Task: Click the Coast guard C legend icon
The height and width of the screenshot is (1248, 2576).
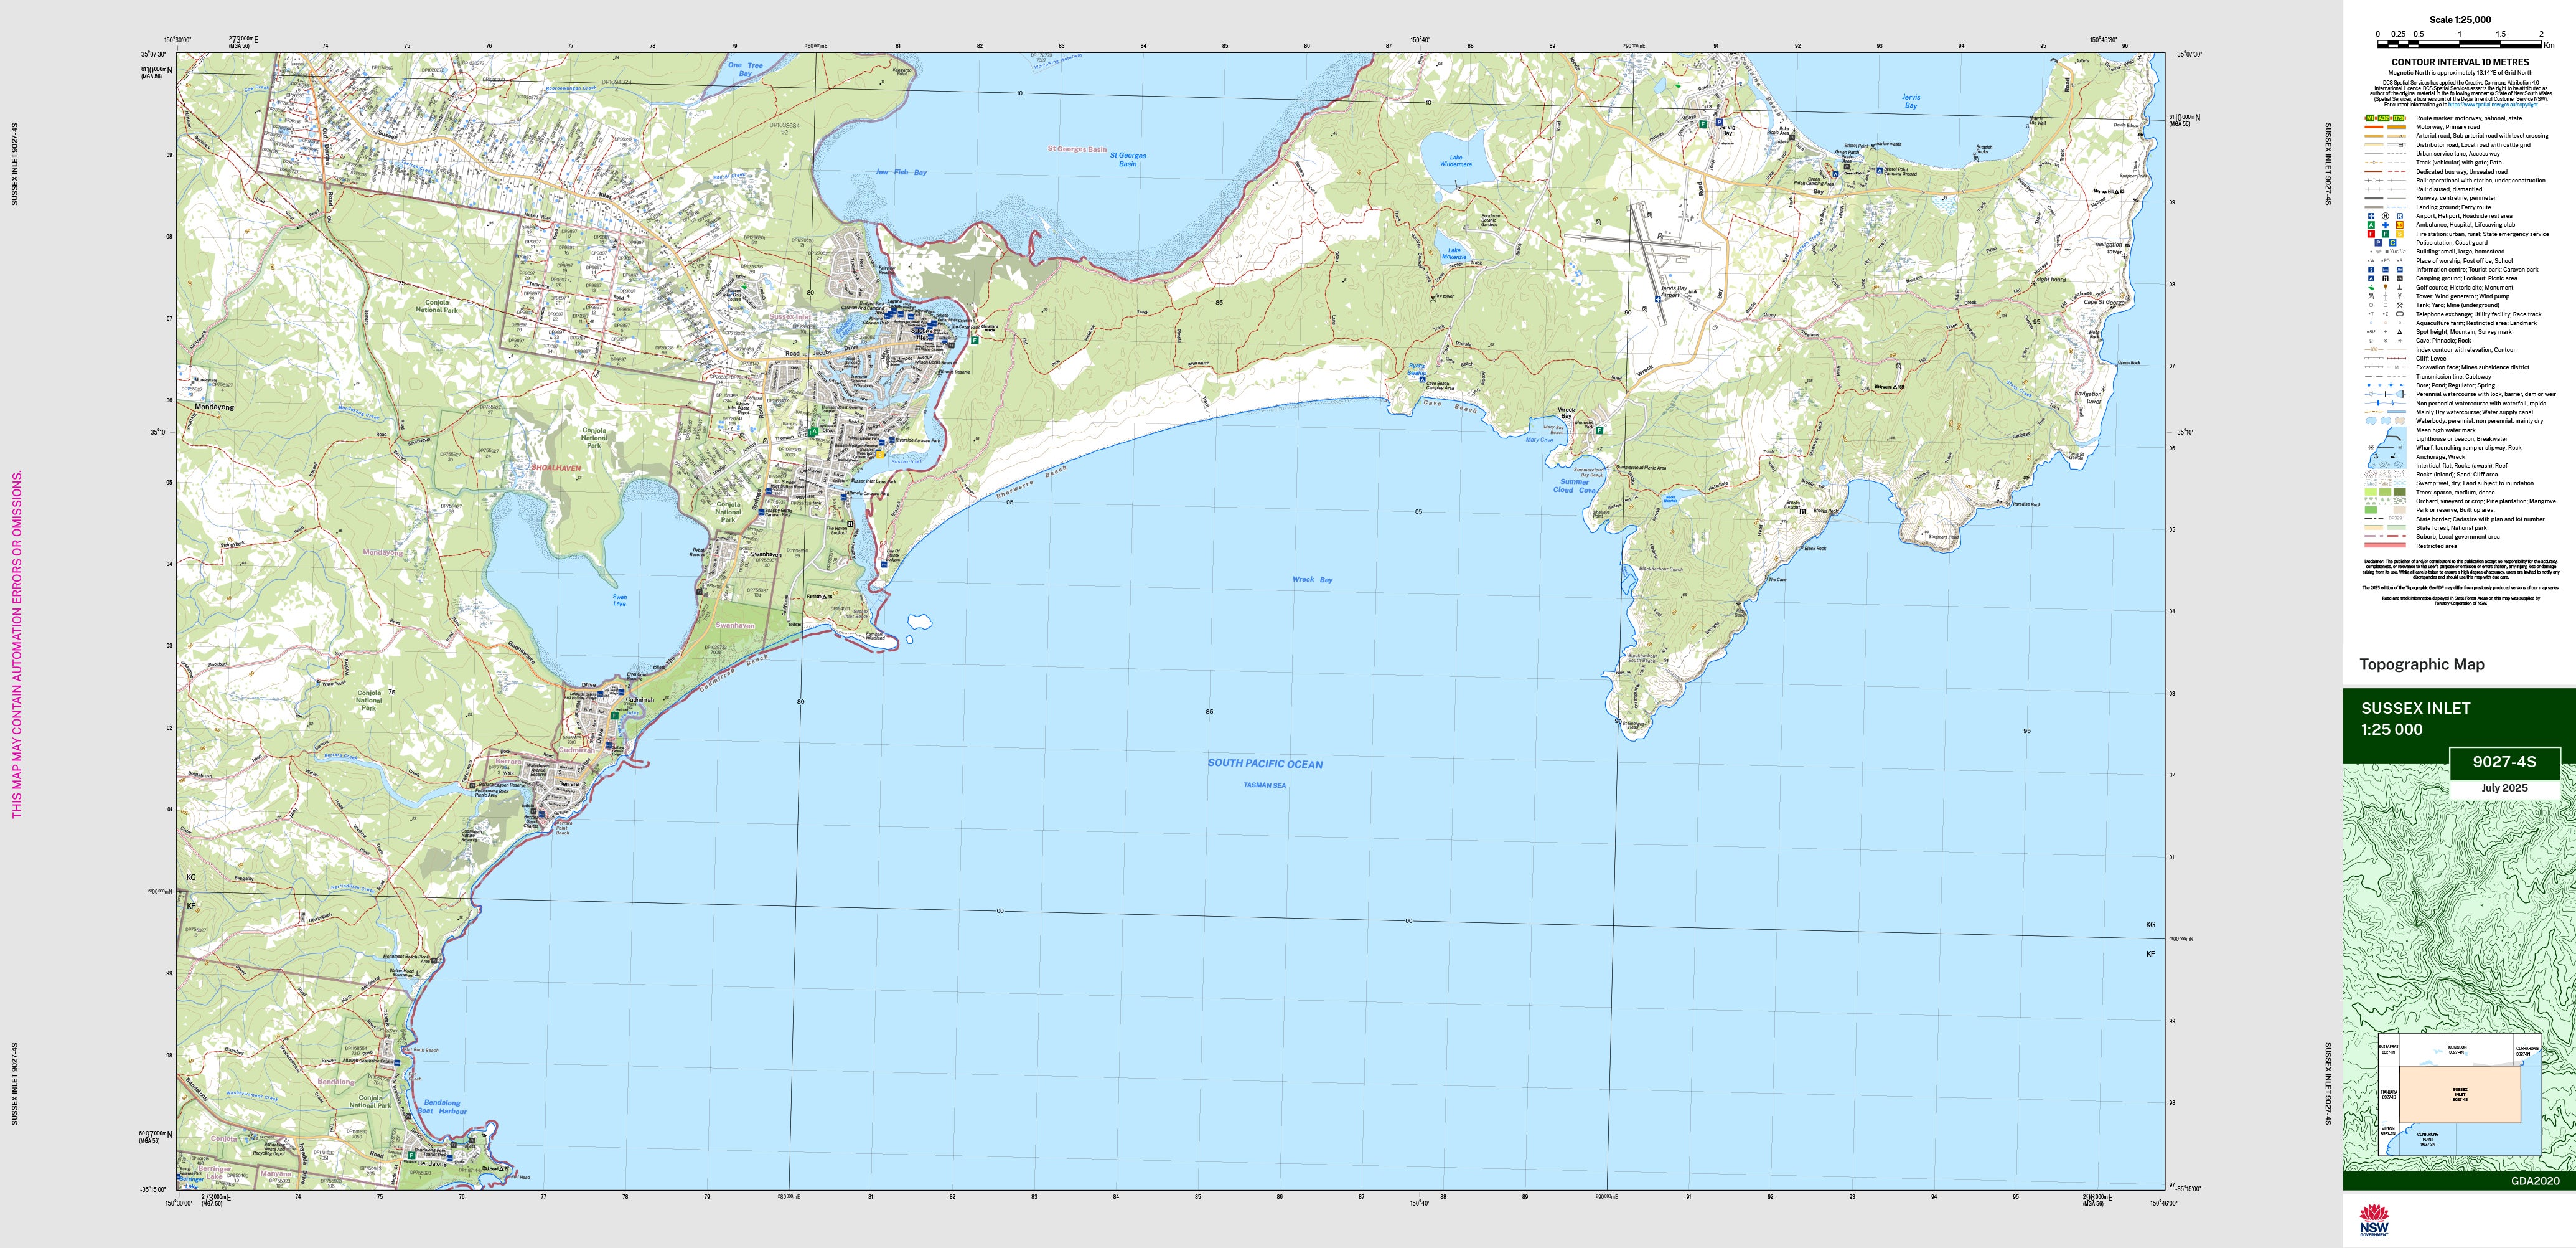Action: [x=2393, y=243]
